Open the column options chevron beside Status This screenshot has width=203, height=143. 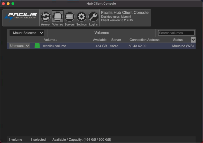(193, 40)
